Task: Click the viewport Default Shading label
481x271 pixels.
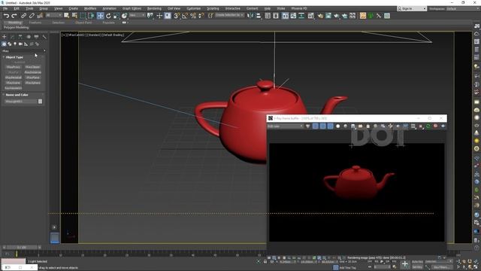Action: tap(113, 35)
